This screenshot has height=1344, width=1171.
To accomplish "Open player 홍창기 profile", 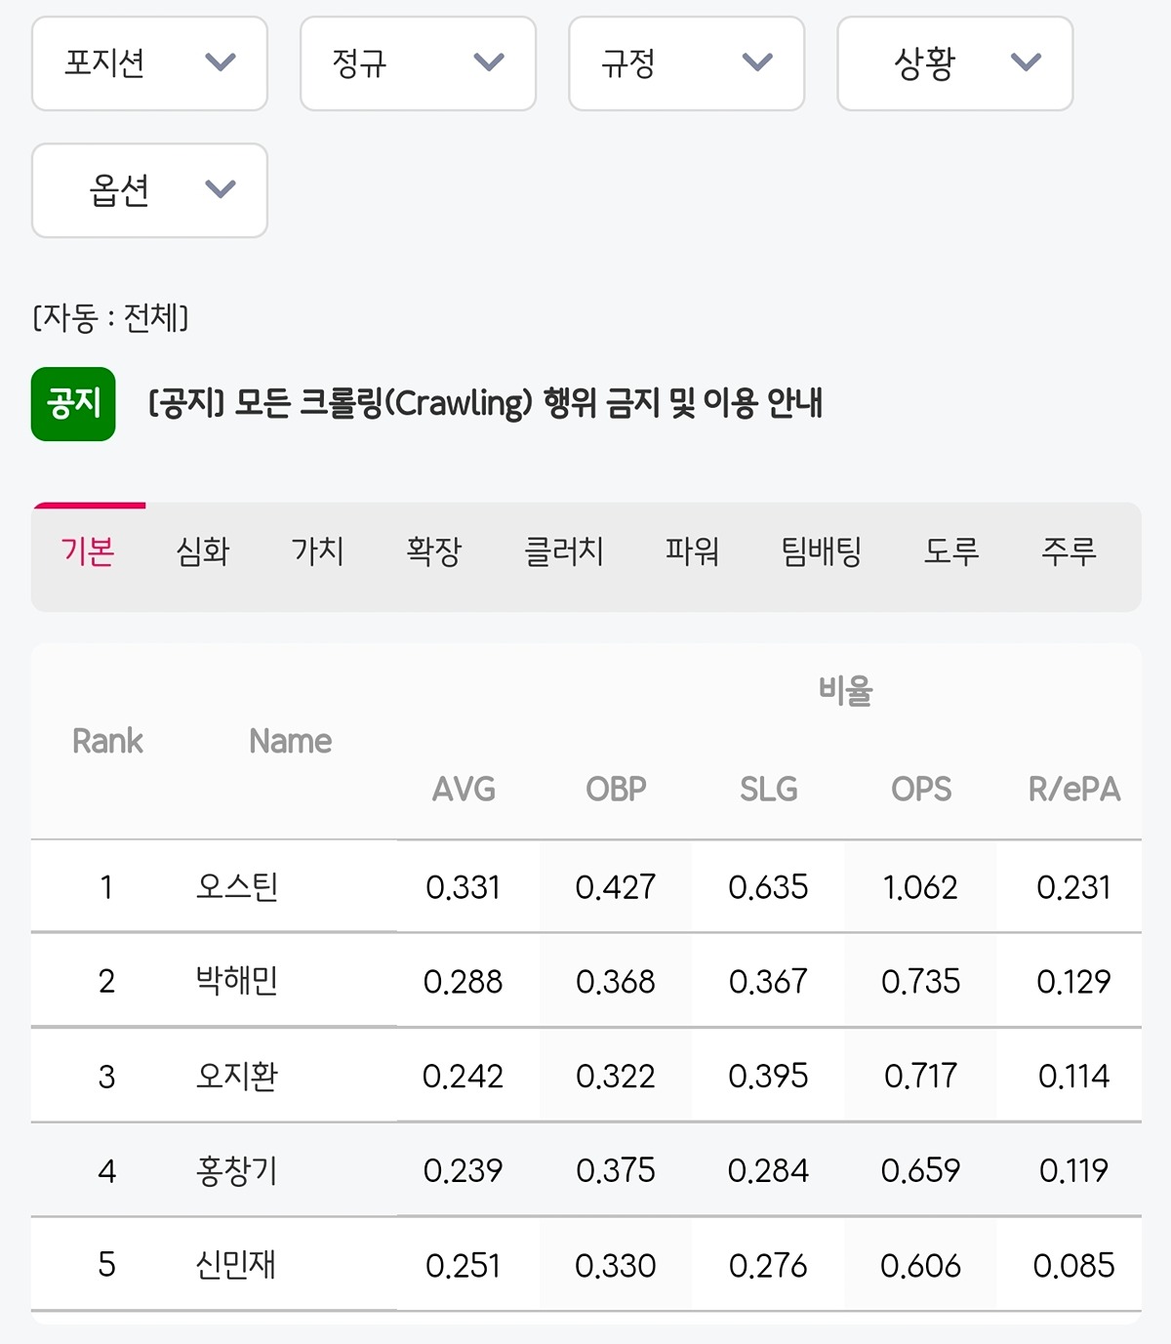I will click(237, 1170).
